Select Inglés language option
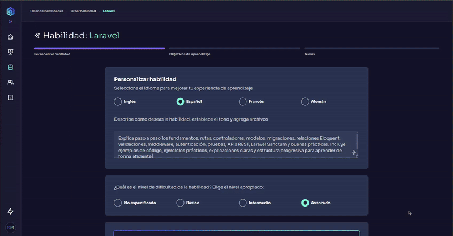This screenshot has width=453, height=236. click(x=118, y=102)
